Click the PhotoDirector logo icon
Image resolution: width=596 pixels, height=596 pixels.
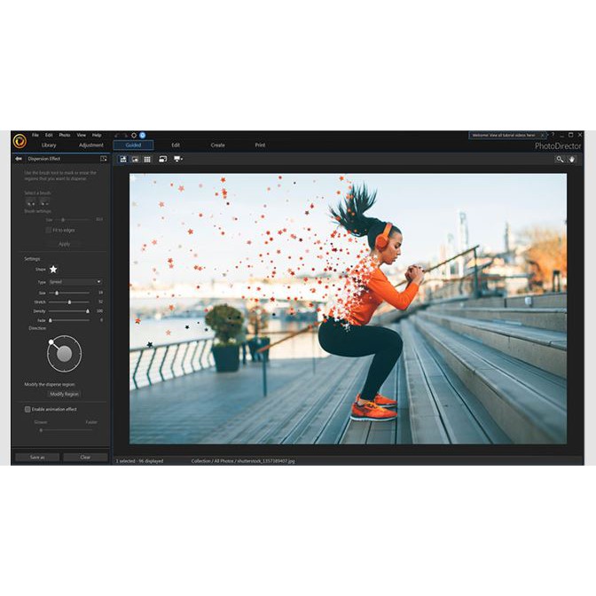20,141
